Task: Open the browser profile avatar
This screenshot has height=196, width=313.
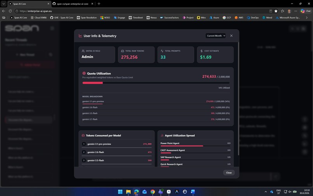Action: [289, 11]
